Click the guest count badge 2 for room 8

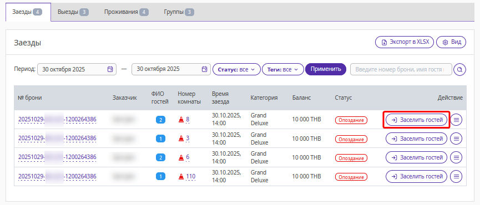pos(160,120)
